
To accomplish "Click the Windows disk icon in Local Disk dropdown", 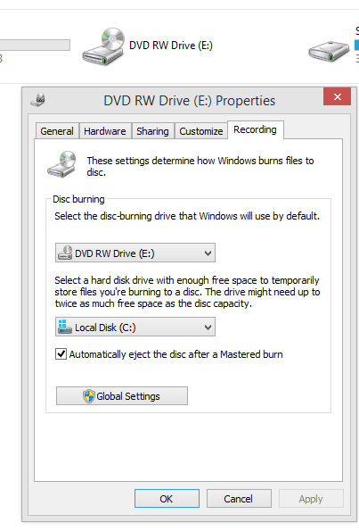I will tap(64, 327).
